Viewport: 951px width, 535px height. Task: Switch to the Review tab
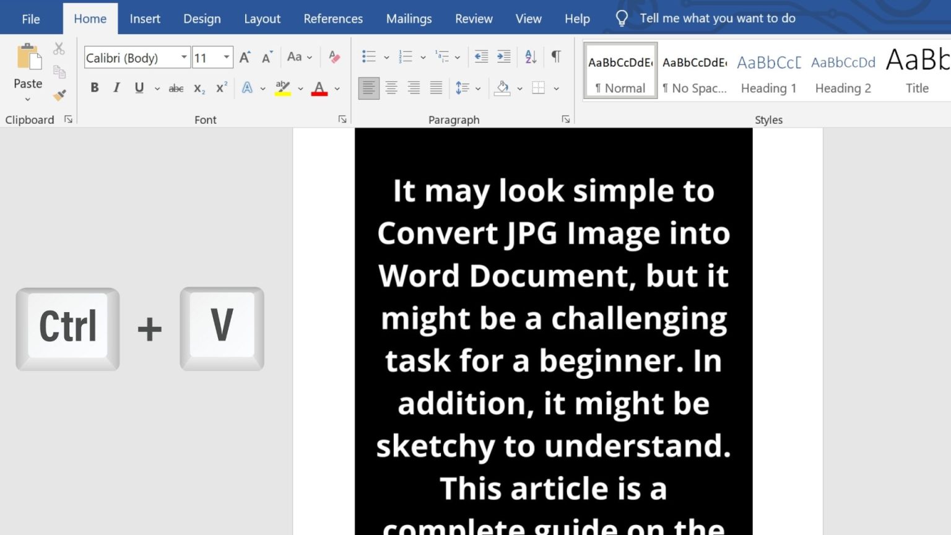click(x=474, y=19)
